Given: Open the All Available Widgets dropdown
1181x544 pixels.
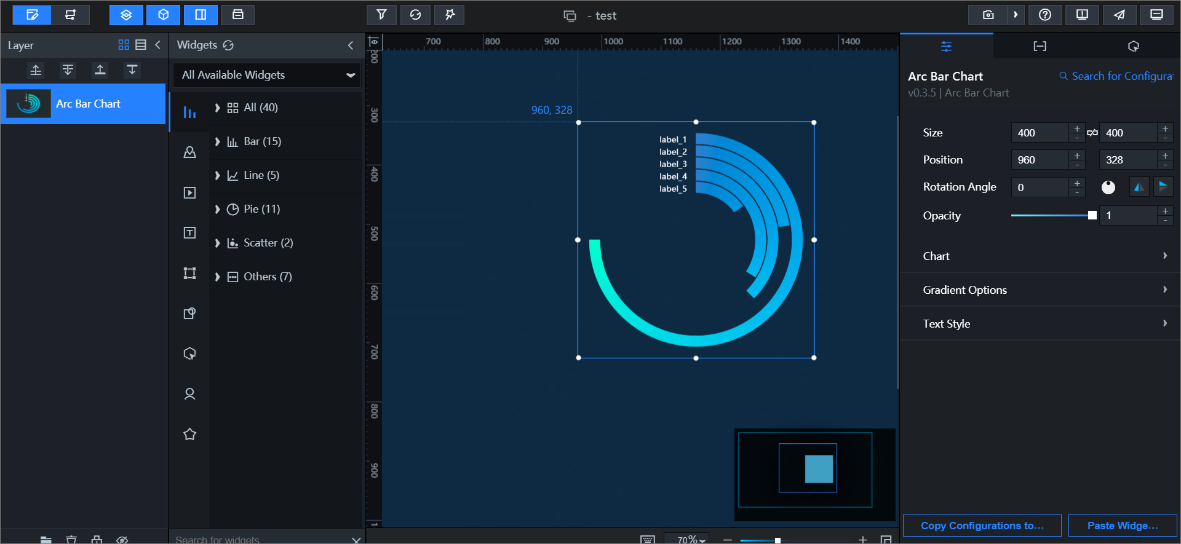Looking at the screenshot, I should tap(267, 75).
